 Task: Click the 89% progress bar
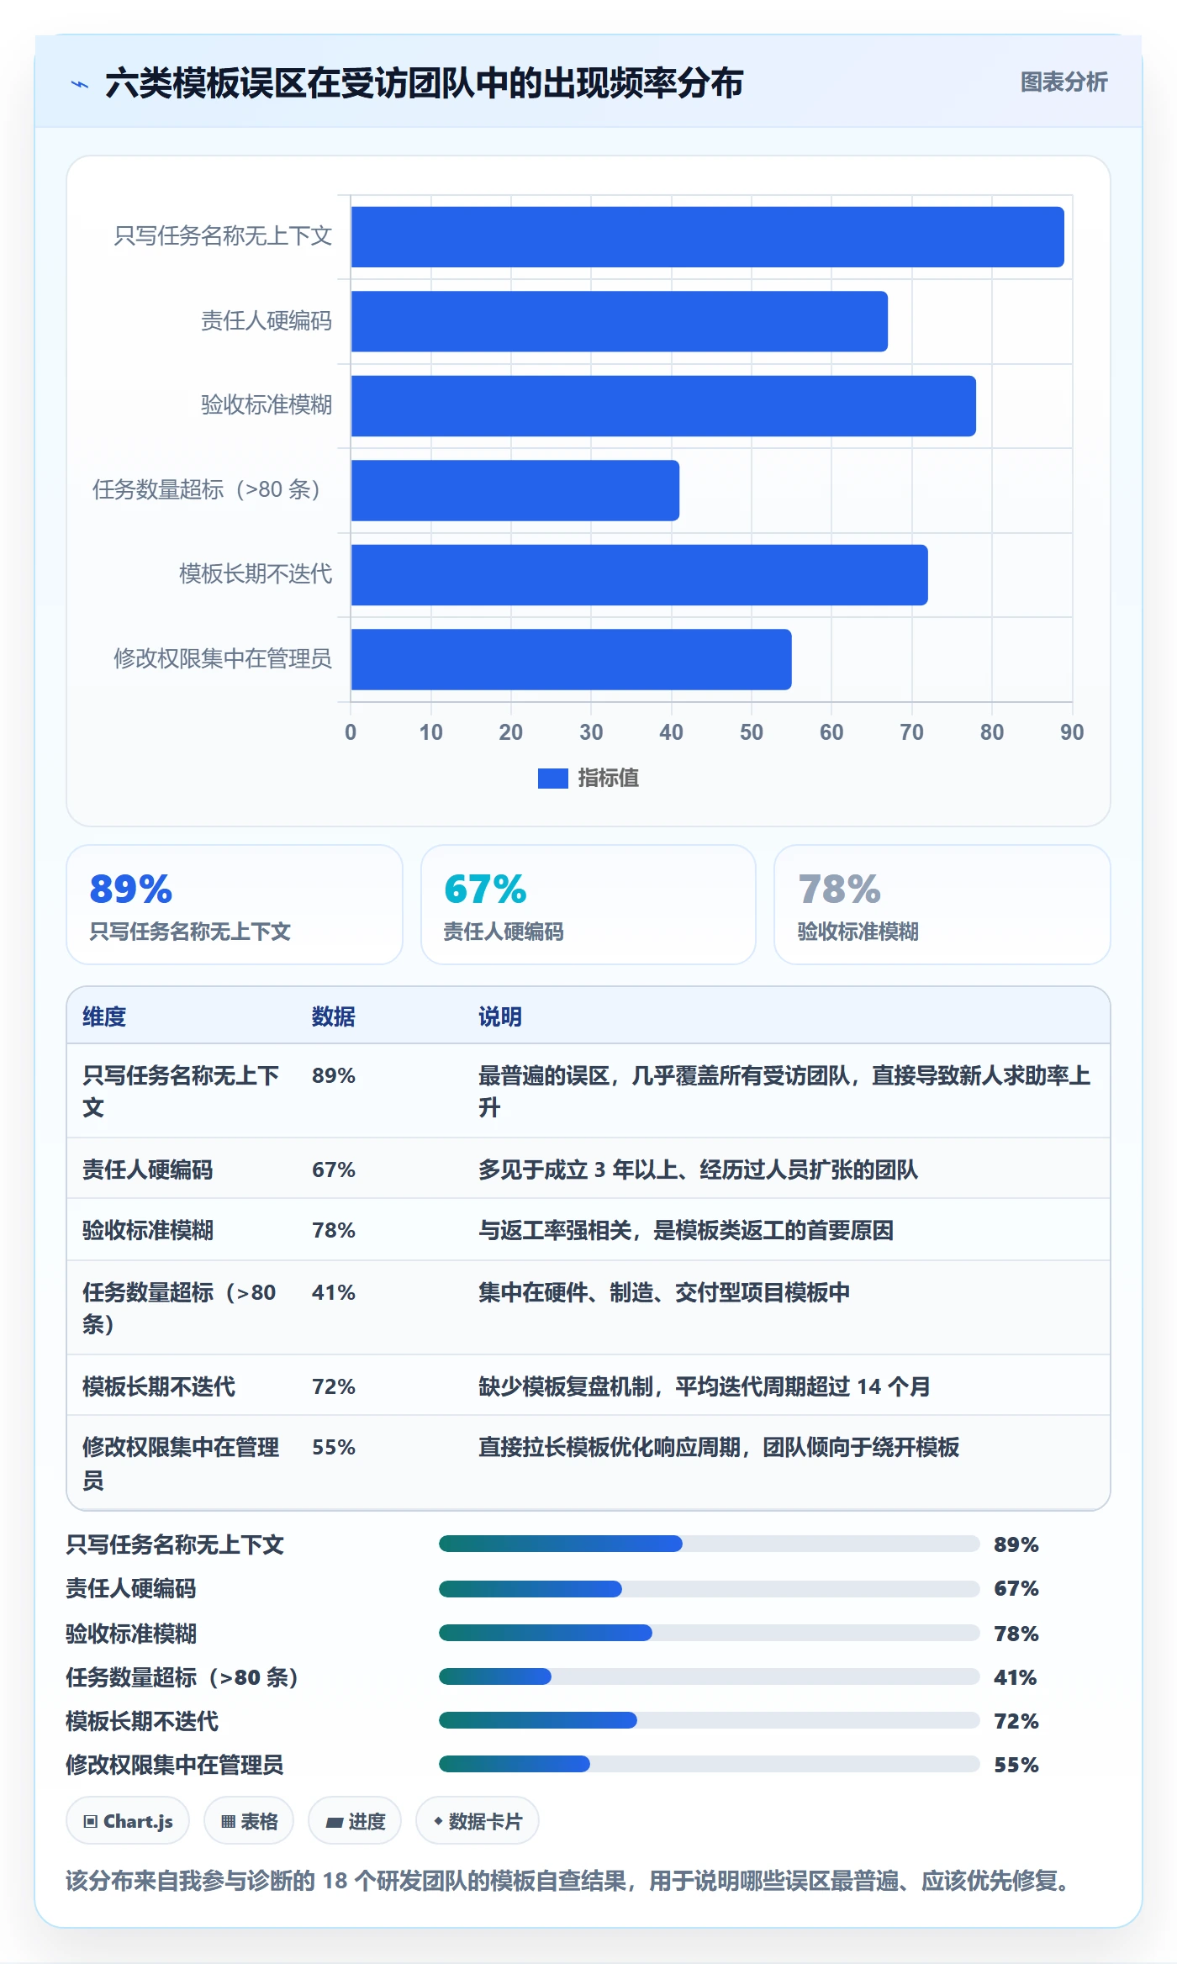[x=709, y=1544]
